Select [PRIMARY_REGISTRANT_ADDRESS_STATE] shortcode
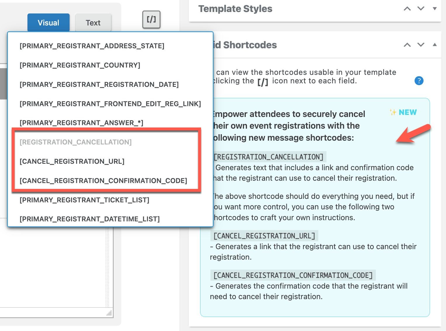Image resolution: width=446 pixels, height=331 pixels. pos(92,46)
